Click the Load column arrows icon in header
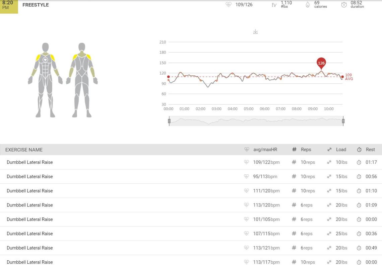Viewport: 382px width, 265px height. [x=329, y=150]
